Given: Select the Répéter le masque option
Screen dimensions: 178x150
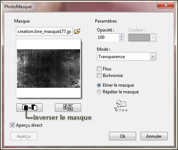Looking at the screenshot, I should pos(99,92).
